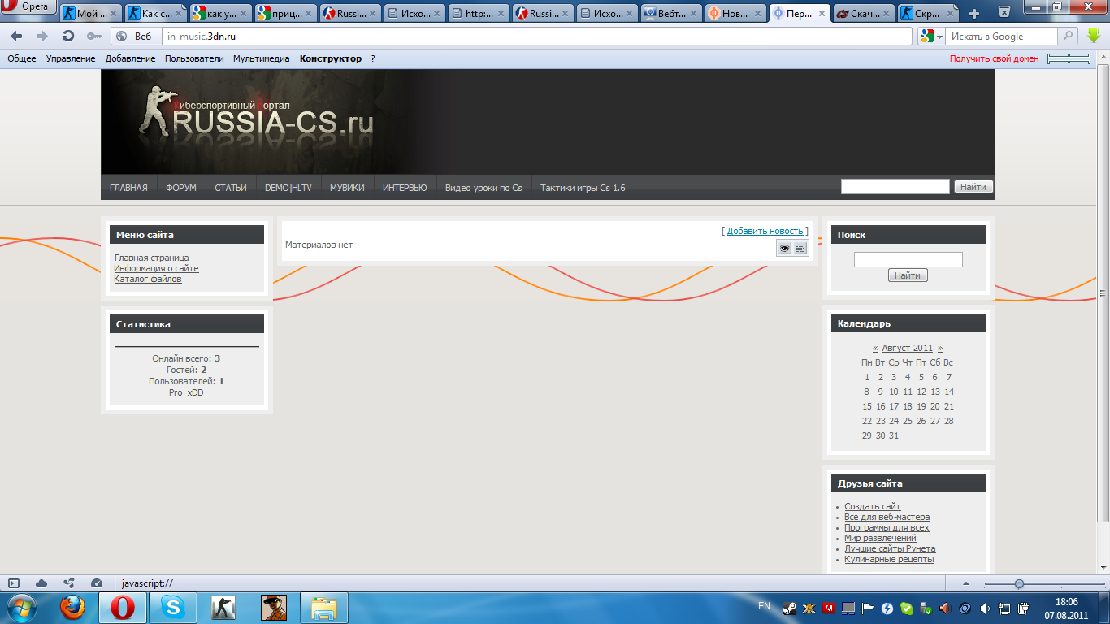Go to next month in calendar

940,348
